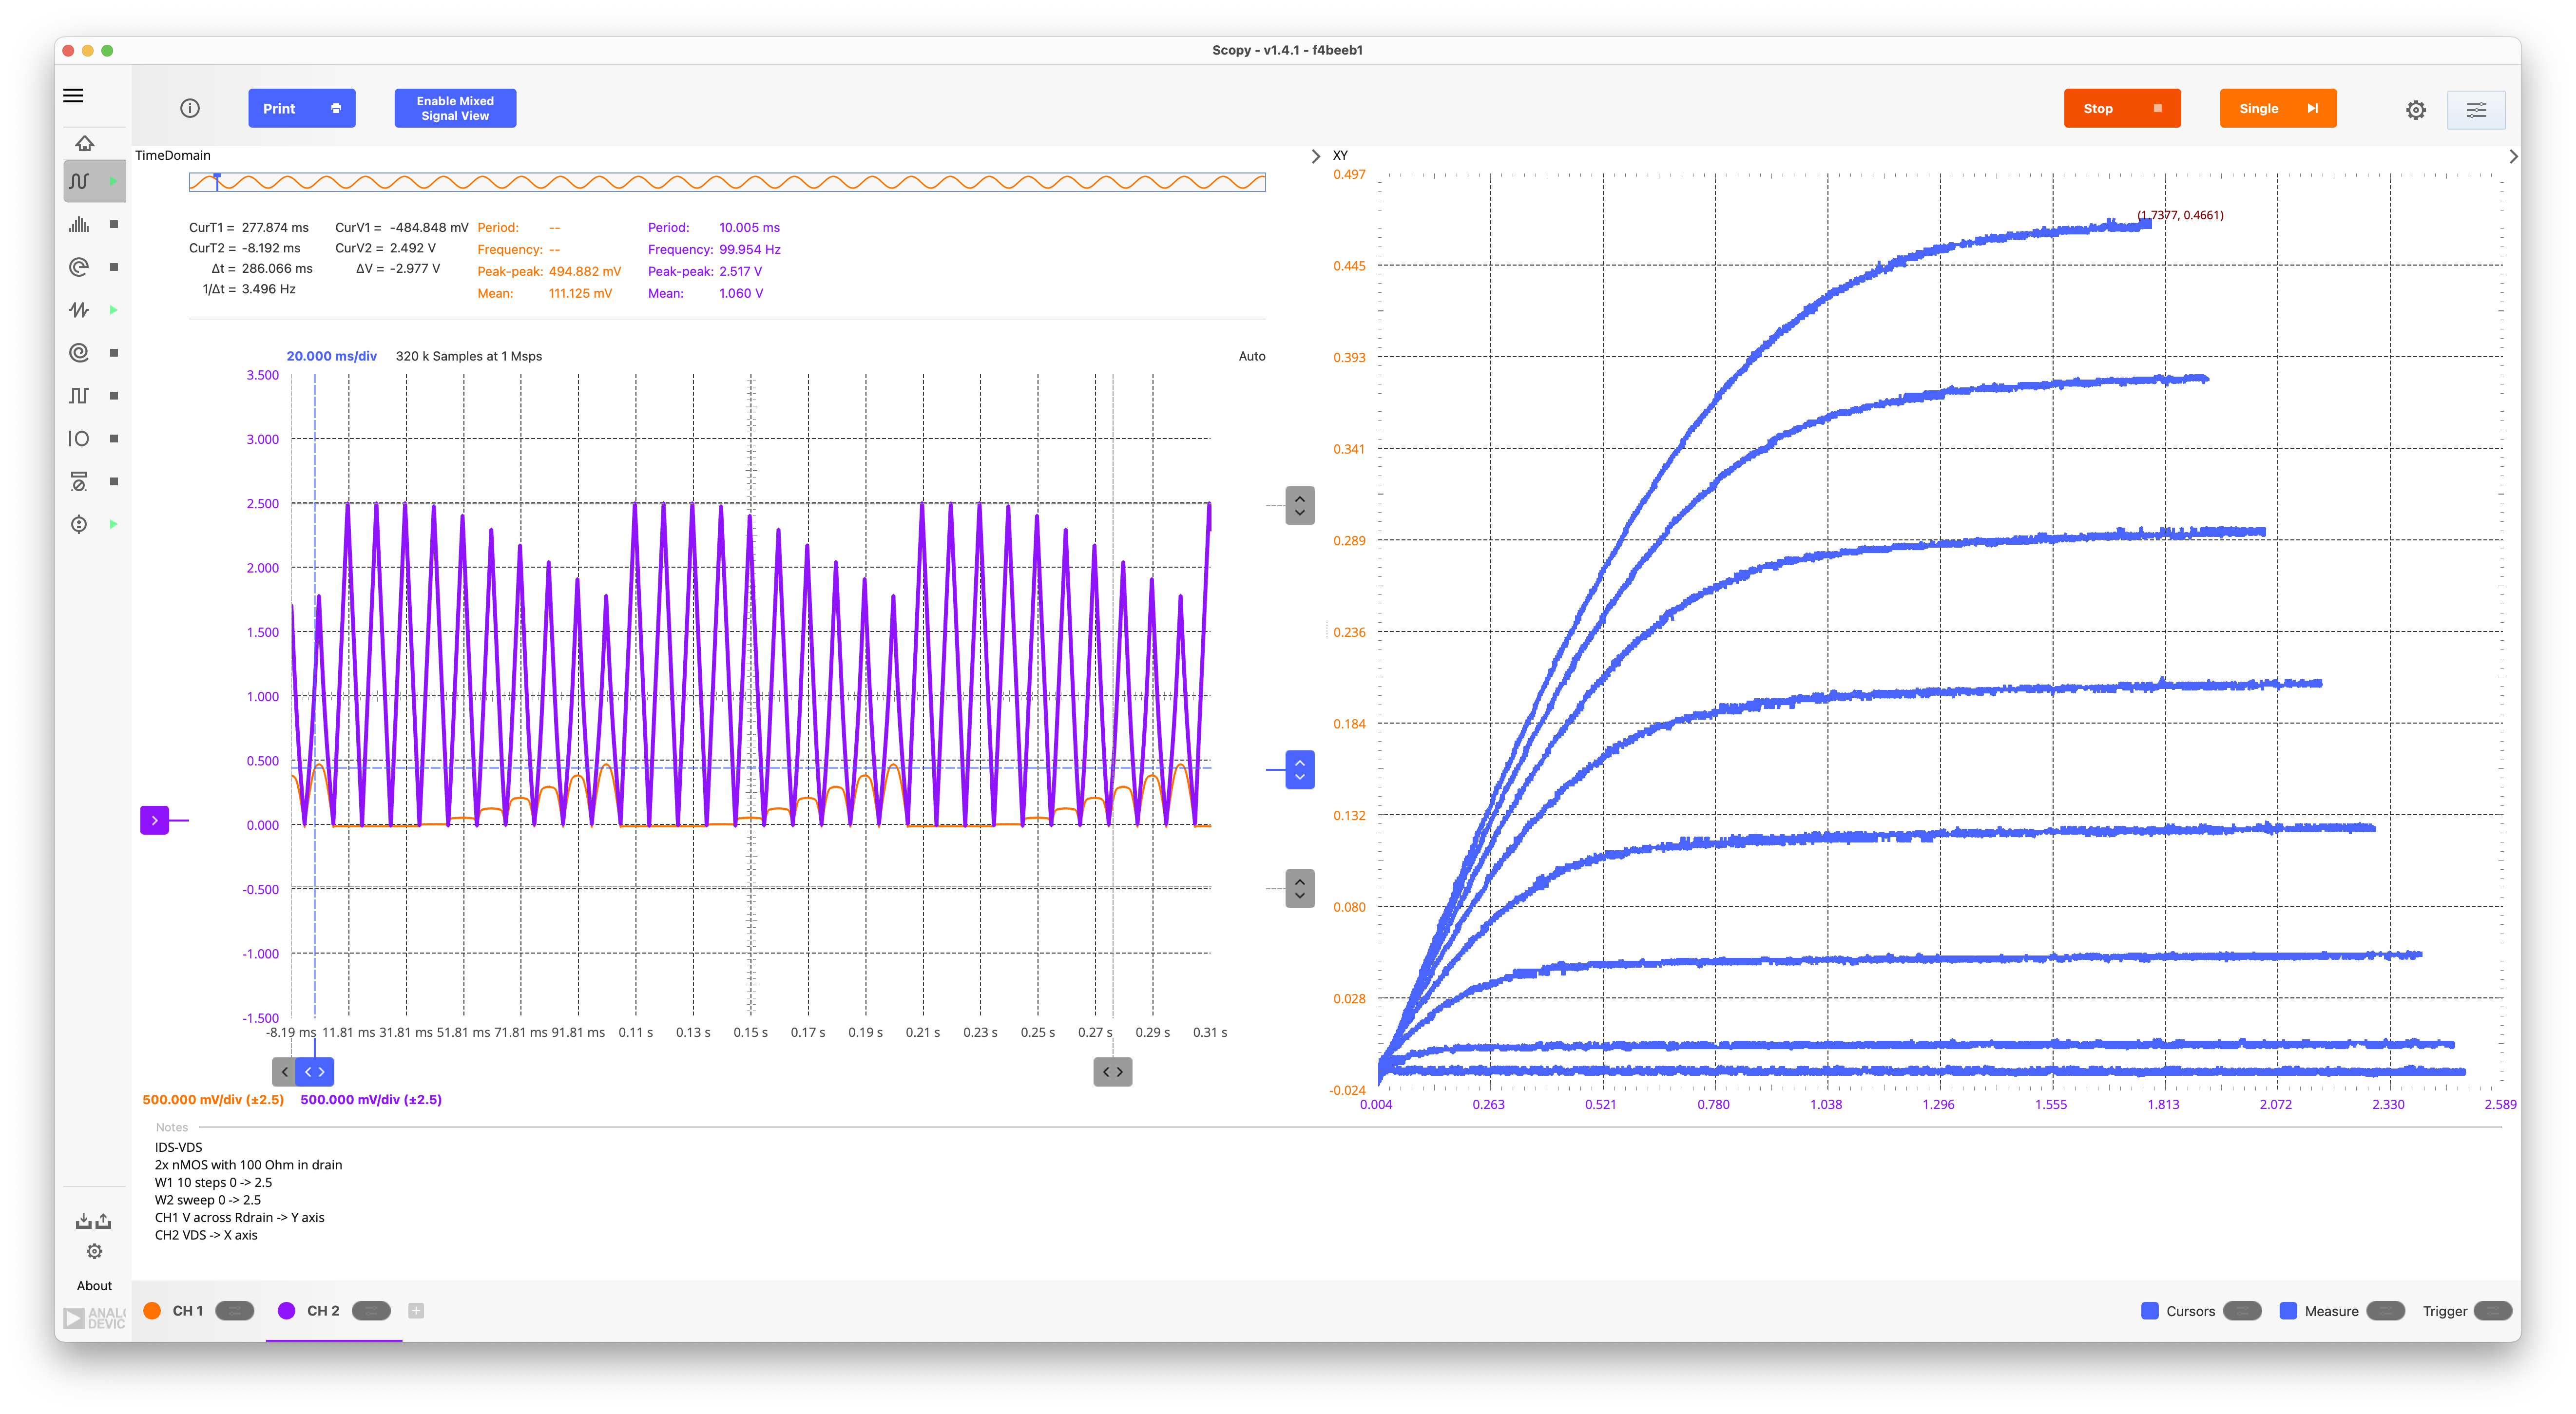Stop the acquisition
The height and width of the screenshot is (1414, 2576).
click(x=2122, y=108)
